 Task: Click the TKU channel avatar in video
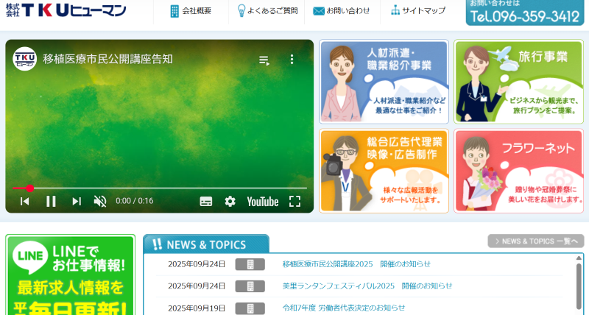[x=25, y=59]
